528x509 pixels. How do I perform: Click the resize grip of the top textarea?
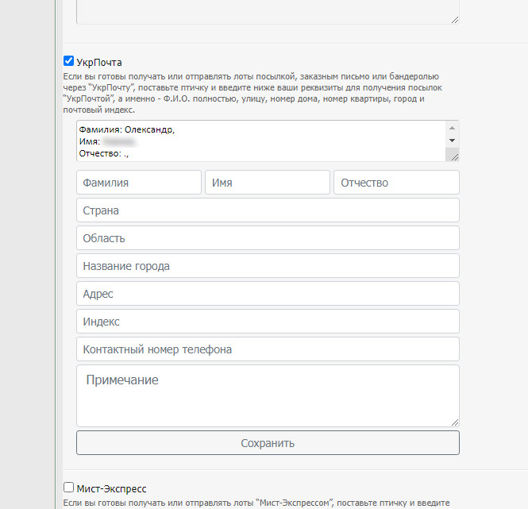454,18
